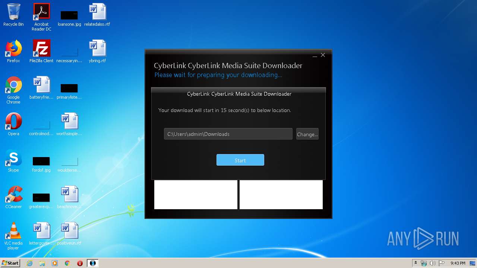
Task: Open Skype desktop shortcut
Action: point(13,161)
